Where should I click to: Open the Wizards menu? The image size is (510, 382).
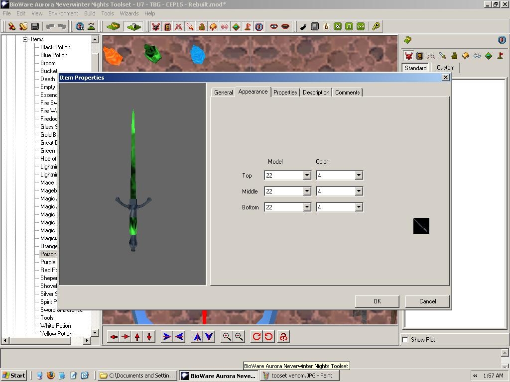(x=129, y=13)
